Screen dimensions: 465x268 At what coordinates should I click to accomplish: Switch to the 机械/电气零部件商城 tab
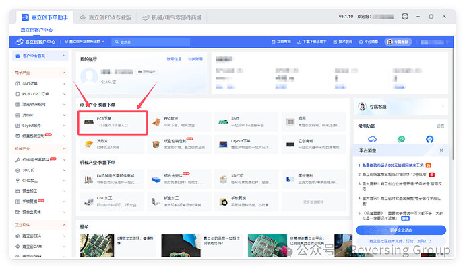pos(172,17)
